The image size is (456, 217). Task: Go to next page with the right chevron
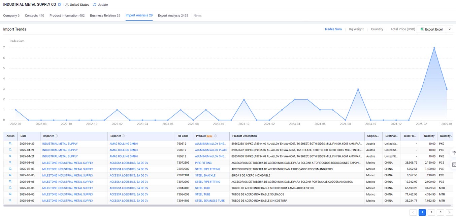[449, 212]
